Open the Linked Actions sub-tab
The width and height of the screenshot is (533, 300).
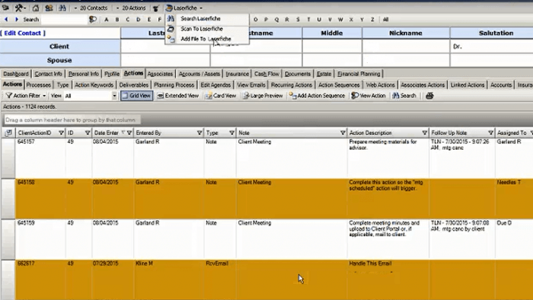pyautogui.click(x=468, y=85)
